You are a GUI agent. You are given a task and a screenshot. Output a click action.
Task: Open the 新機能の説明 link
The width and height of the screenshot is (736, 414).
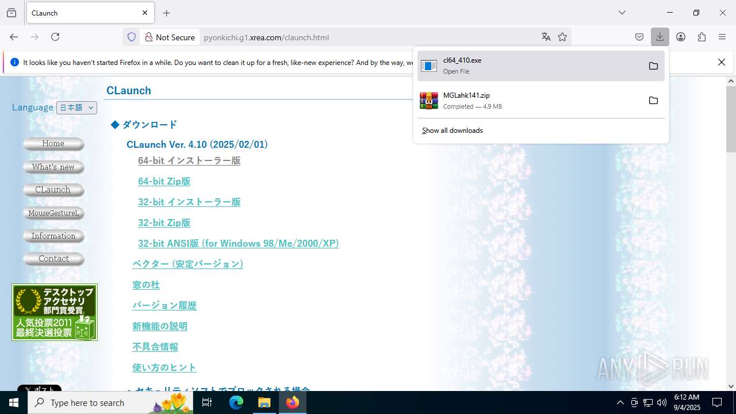pyautogui.click(x=160, y=326)
